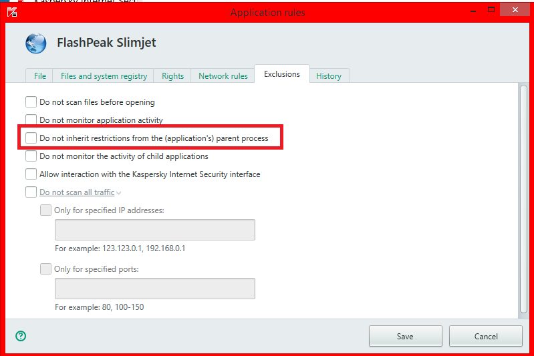This screenshot has width=534, height=356.
Task: Check Allow interaction with Kaspersky Internet Security interface
Action: (31, 174)
